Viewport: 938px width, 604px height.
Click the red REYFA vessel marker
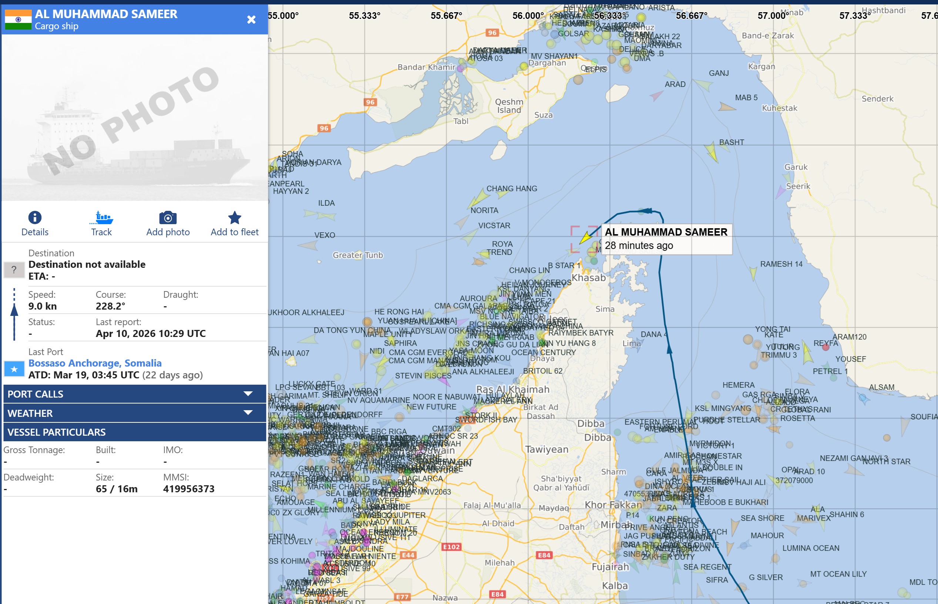pyautogui.click(x=826, y=347)
